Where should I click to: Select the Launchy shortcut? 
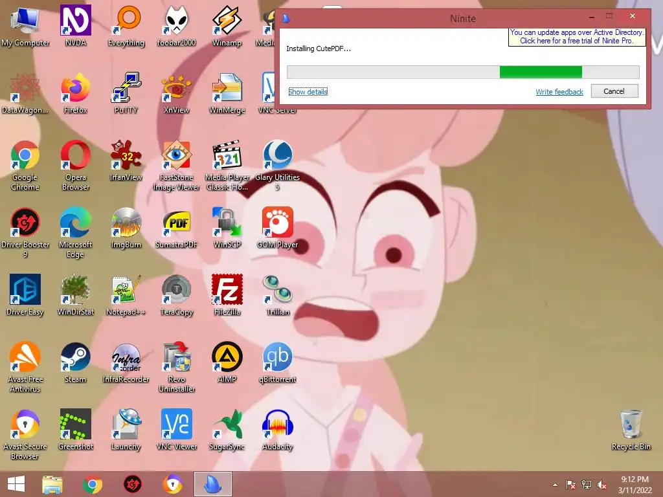(126, 430)
